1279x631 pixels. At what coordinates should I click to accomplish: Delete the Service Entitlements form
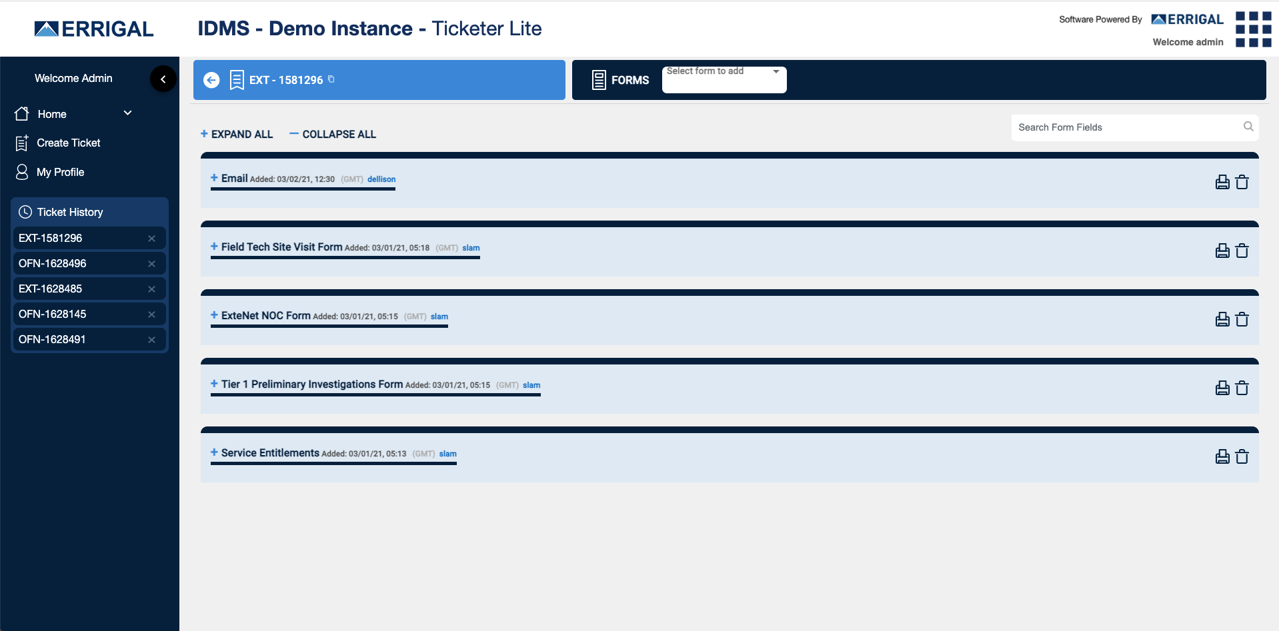(x=1242, y=456)
